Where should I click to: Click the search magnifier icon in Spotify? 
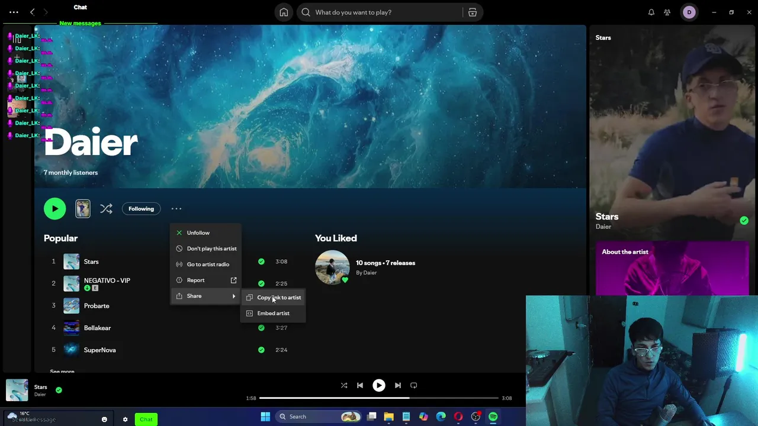pos(306,12)
